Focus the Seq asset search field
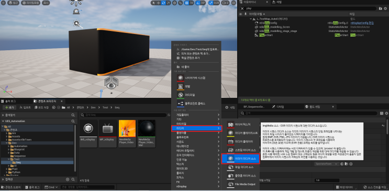389x191 pixels. coord(124,115)
